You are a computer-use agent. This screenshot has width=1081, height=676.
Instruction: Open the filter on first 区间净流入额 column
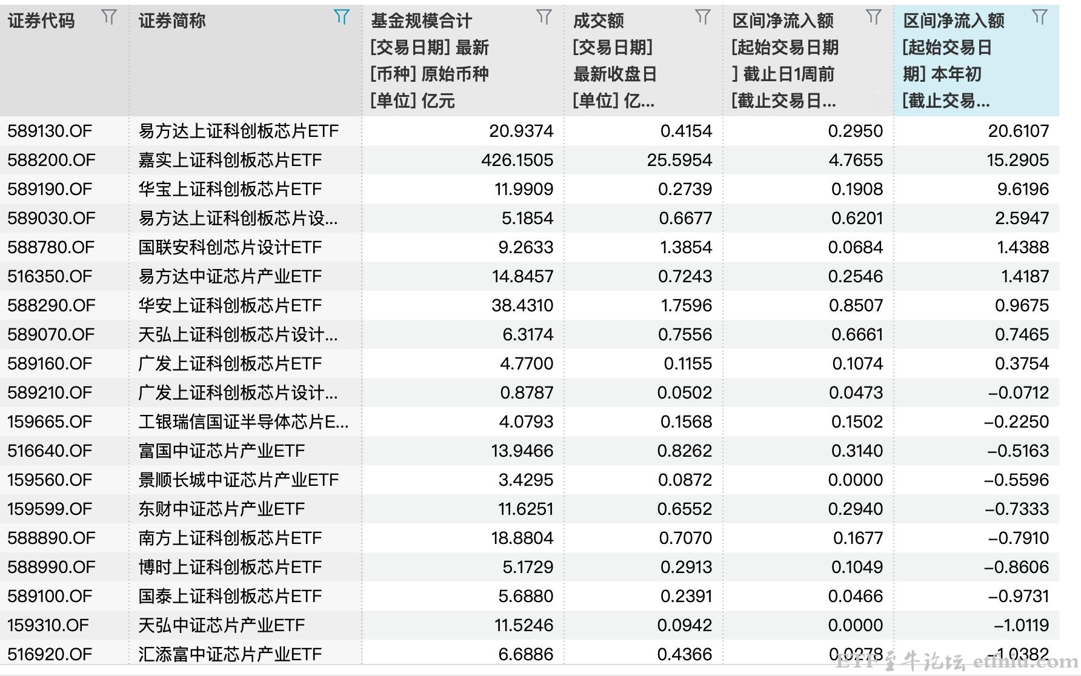coord(874,17)
